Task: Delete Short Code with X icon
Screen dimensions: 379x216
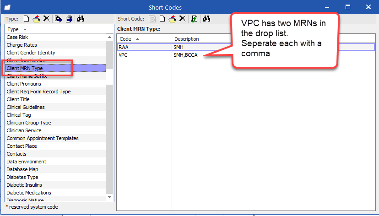Action: (182, 19)
